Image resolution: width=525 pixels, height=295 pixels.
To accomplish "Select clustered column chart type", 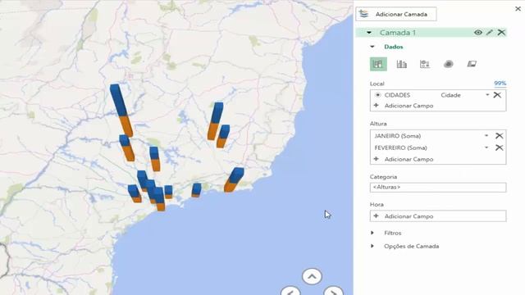I will click(401, 64).
